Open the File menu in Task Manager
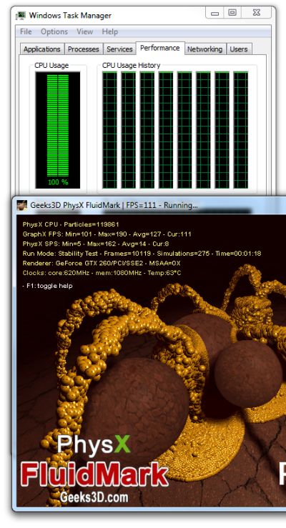The height and width of the screenshot is (528, 286). pyautogui.click(x=26, y=31)
